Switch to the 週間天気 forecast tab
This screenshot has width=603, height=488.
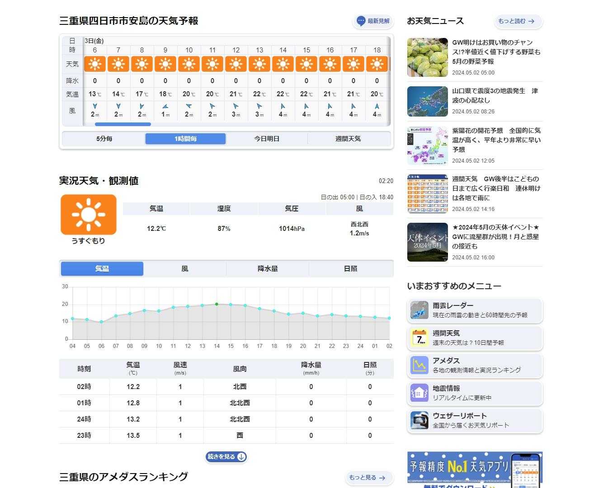348,139
